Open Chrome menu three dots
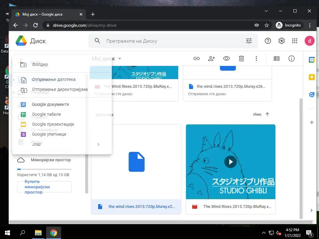319x239 pixels. click(310, 25)
